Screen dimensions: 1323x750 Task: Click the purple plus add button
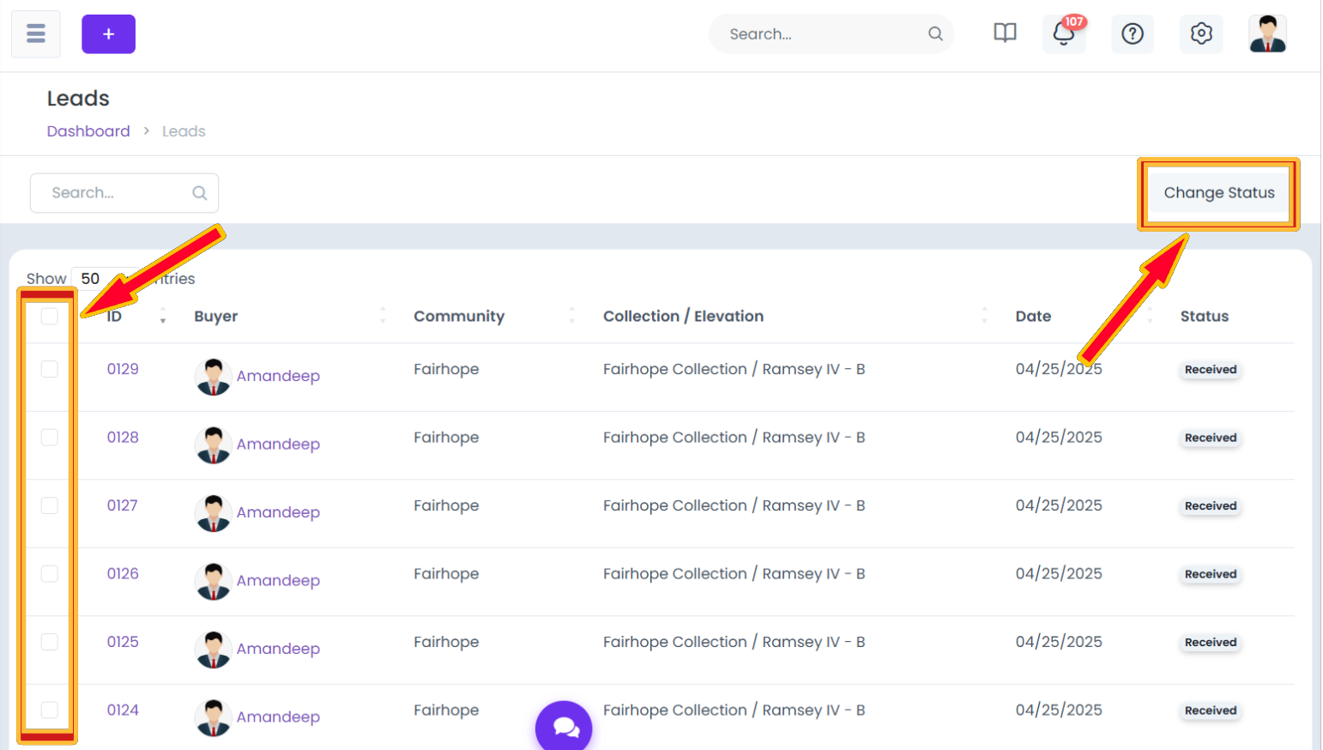click(x=108, y=34)
